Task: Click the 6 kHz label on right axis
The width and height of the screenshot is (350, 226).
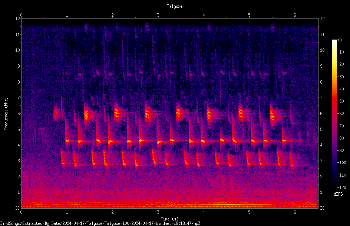Action: coord(321,114)
